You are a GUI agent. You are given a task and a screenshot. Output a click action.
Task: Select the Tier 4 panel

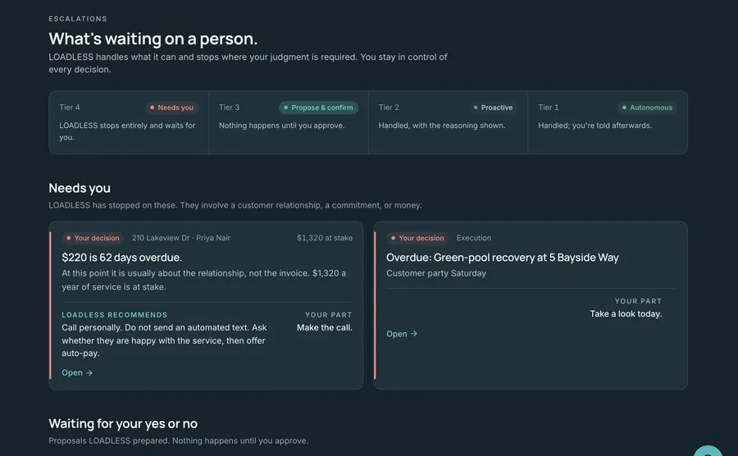pos(129,122)
